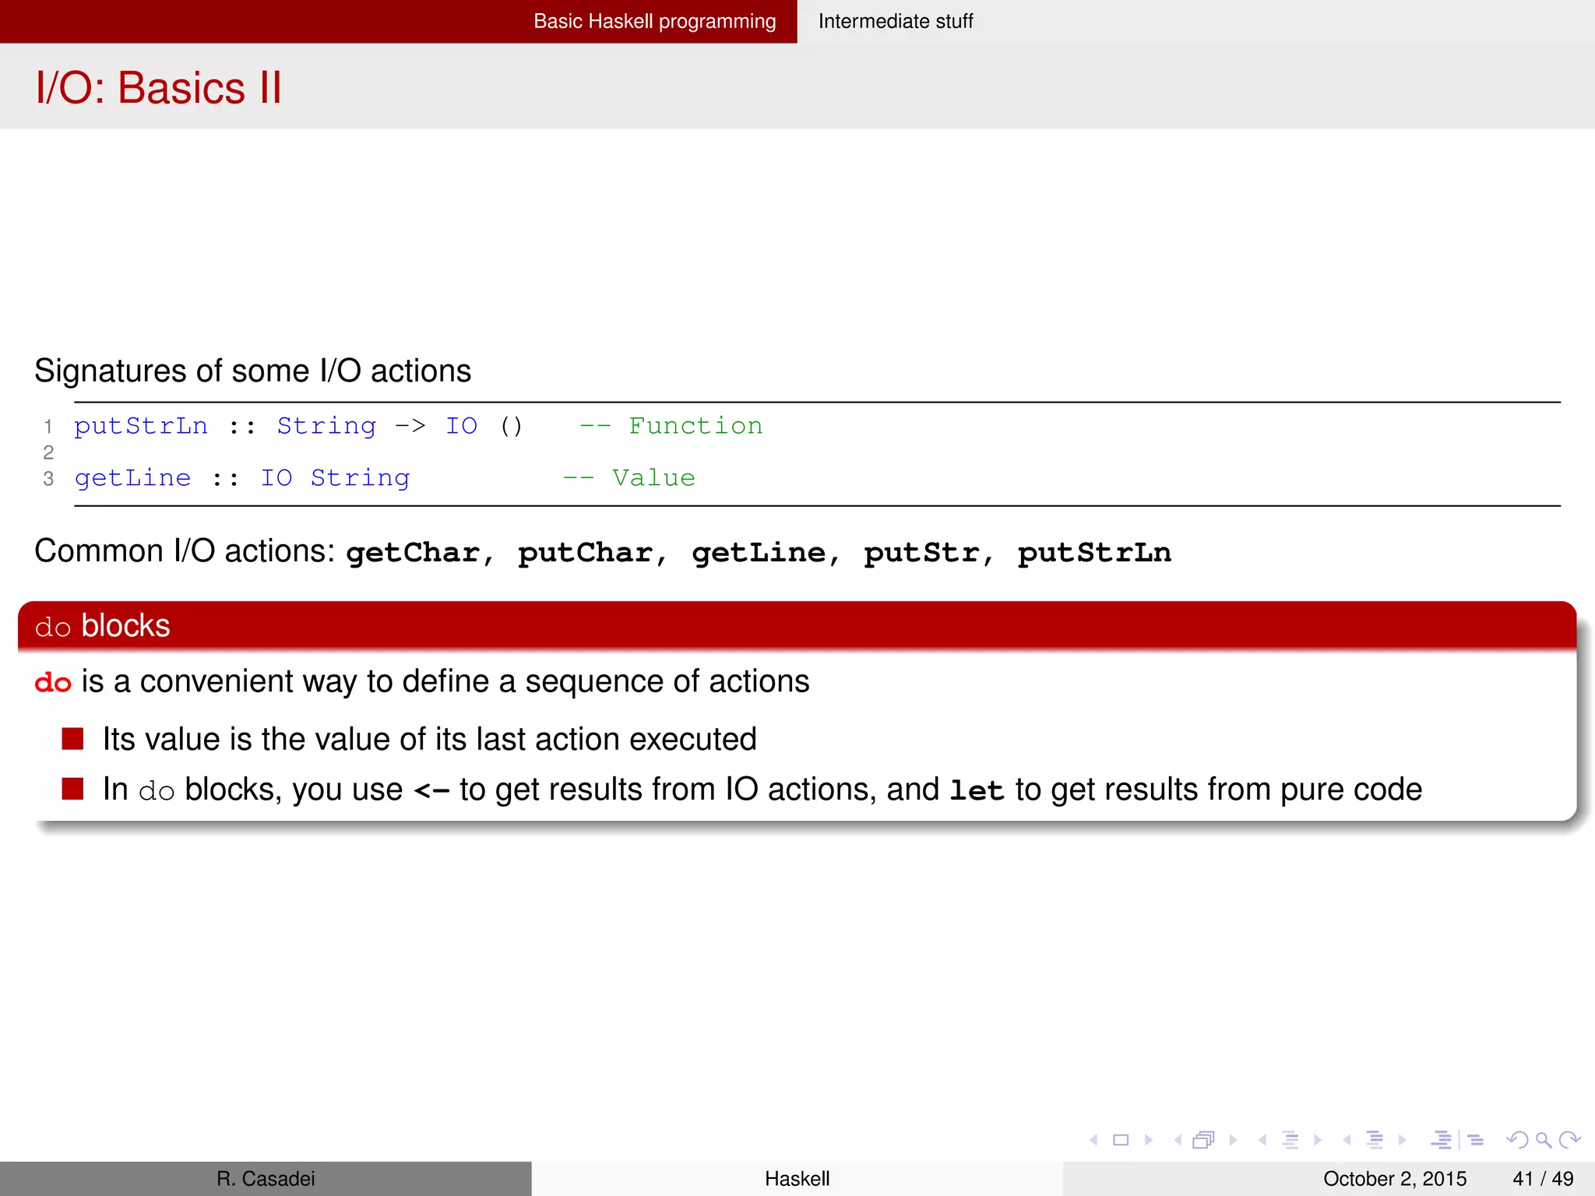Click author name R. Casadei in footer

[x=266, y=1179]
